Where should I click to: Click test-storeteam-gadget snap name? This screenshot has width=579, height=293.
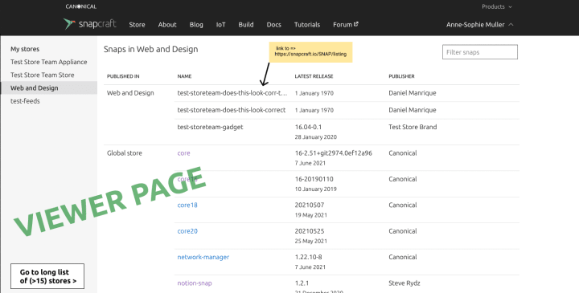point(210,127)
